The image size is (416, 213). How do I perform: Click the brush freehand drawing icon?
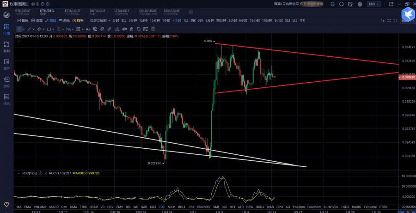click(x=117, y=29)
